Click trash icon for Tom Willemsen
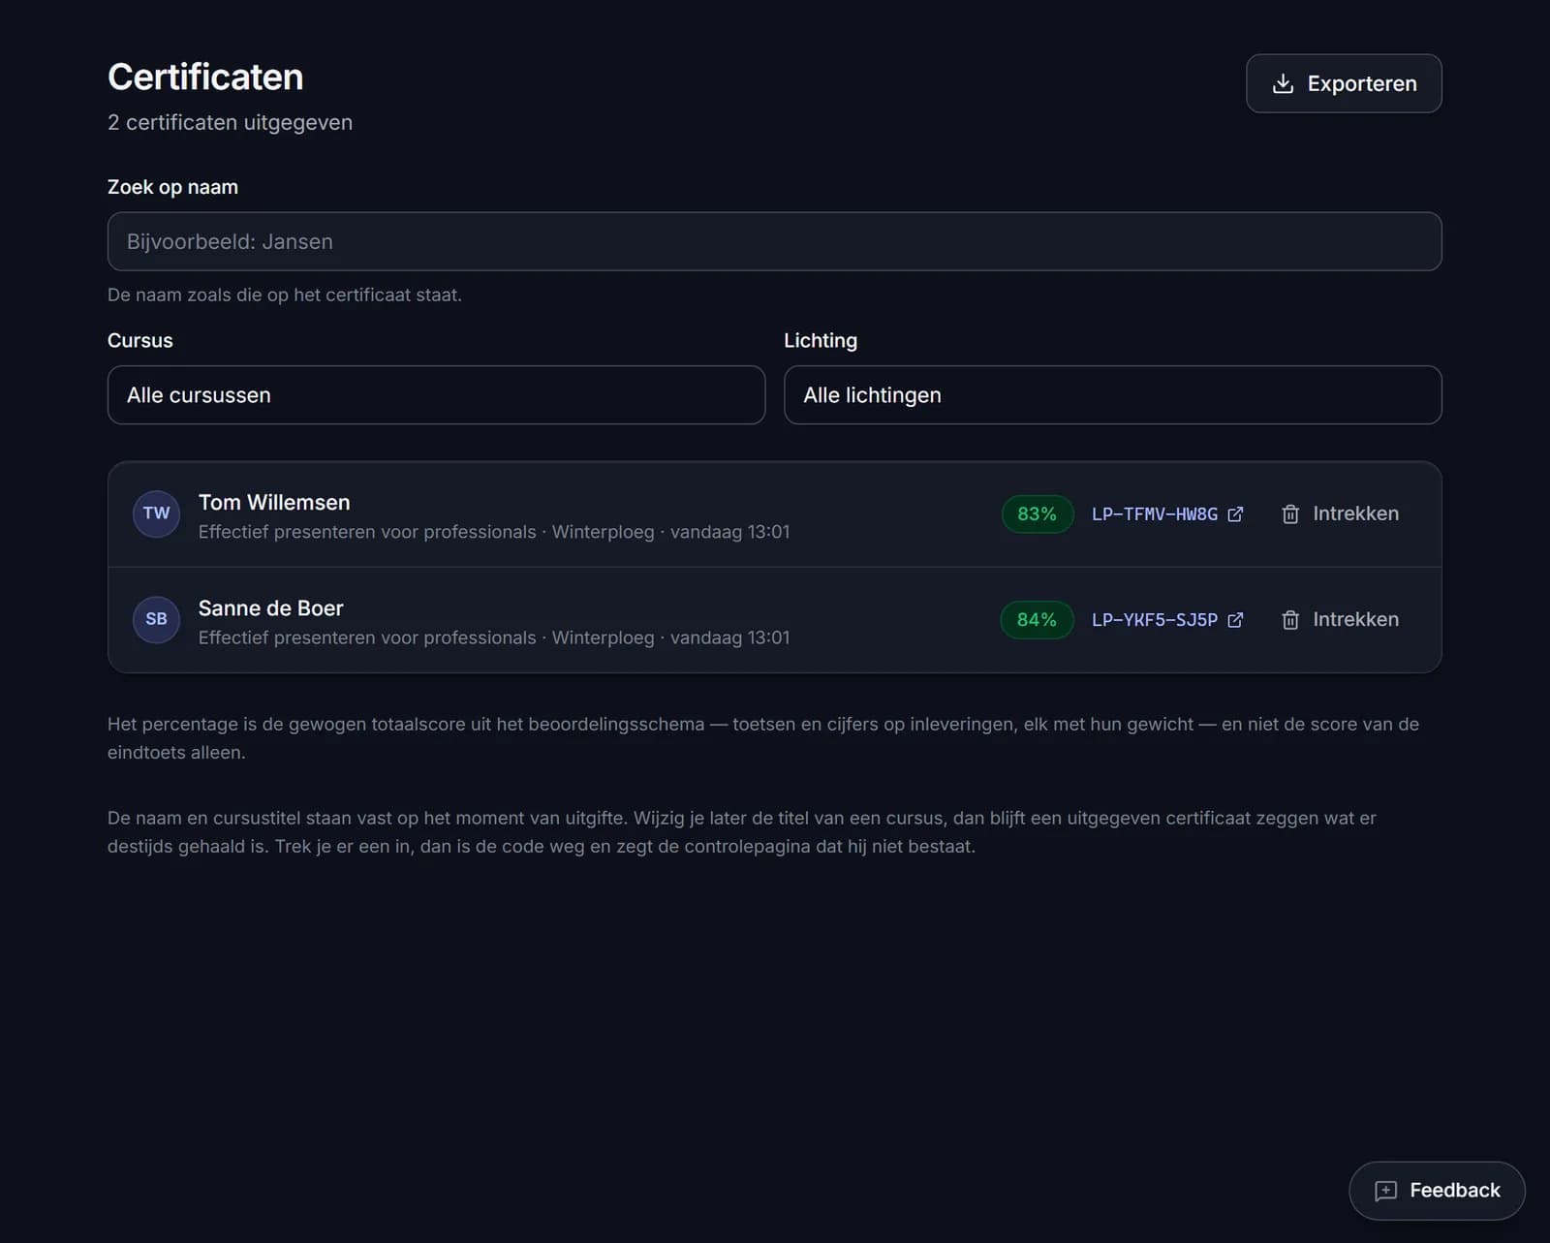The width and height of the screenshot is (1550, 1243). pos(1290,514)
